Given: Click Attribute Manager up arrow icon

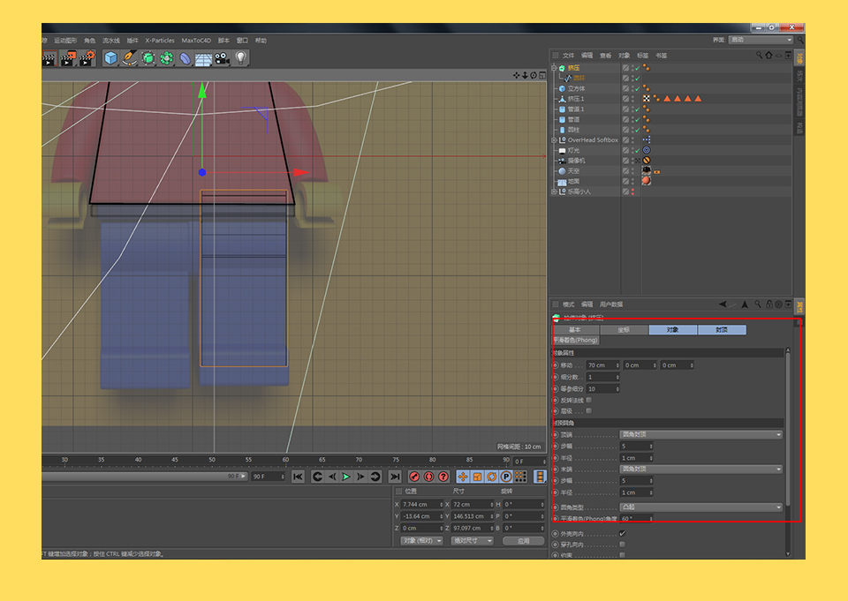Looking at the screenshot, I should pyautogui.click(x=745, y=304).
